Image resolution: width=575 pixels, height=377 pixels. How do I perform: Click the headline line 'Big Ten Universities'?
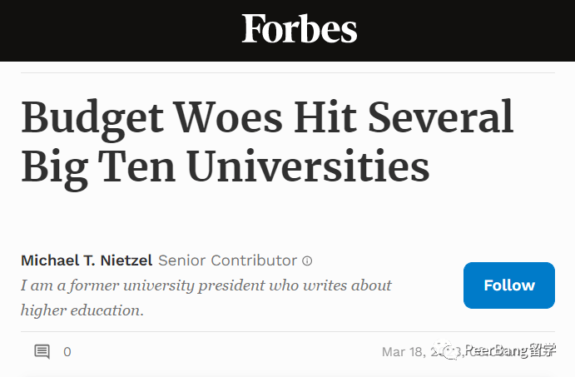[226, 167]
